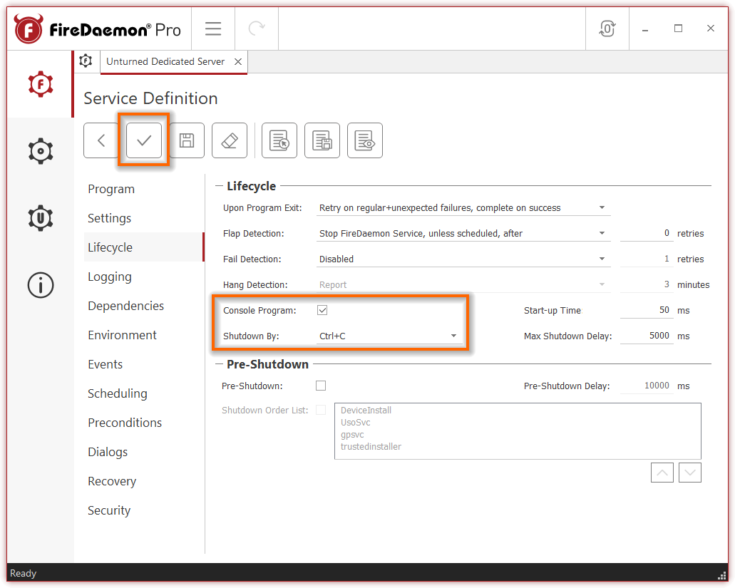Open the Scheduling section
This screenshot has height=588, width=735.
(x=144, y=393)
